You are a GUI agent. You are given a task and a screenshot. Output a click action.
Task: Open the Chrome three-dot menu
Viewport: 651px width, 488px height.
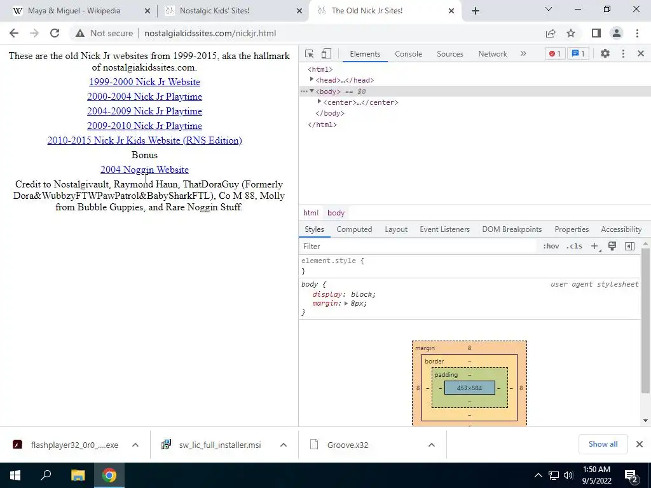coord(637,33)
